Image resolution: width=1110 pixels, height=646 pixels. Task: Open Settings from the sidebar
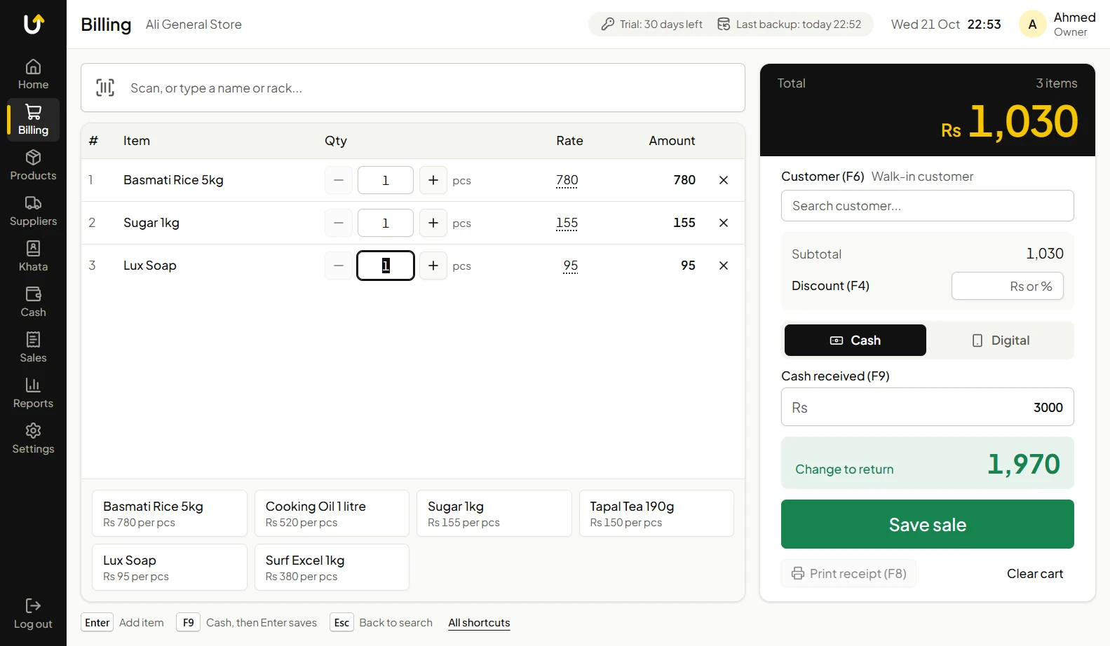click(33, 439)
